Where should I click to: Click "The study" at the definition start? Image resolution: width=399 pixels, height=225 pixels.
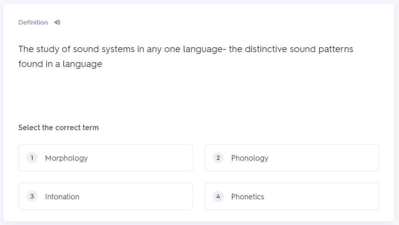click(35, 50)
